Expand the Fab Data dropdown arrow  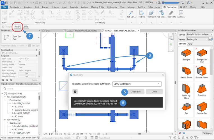[141, 23]
